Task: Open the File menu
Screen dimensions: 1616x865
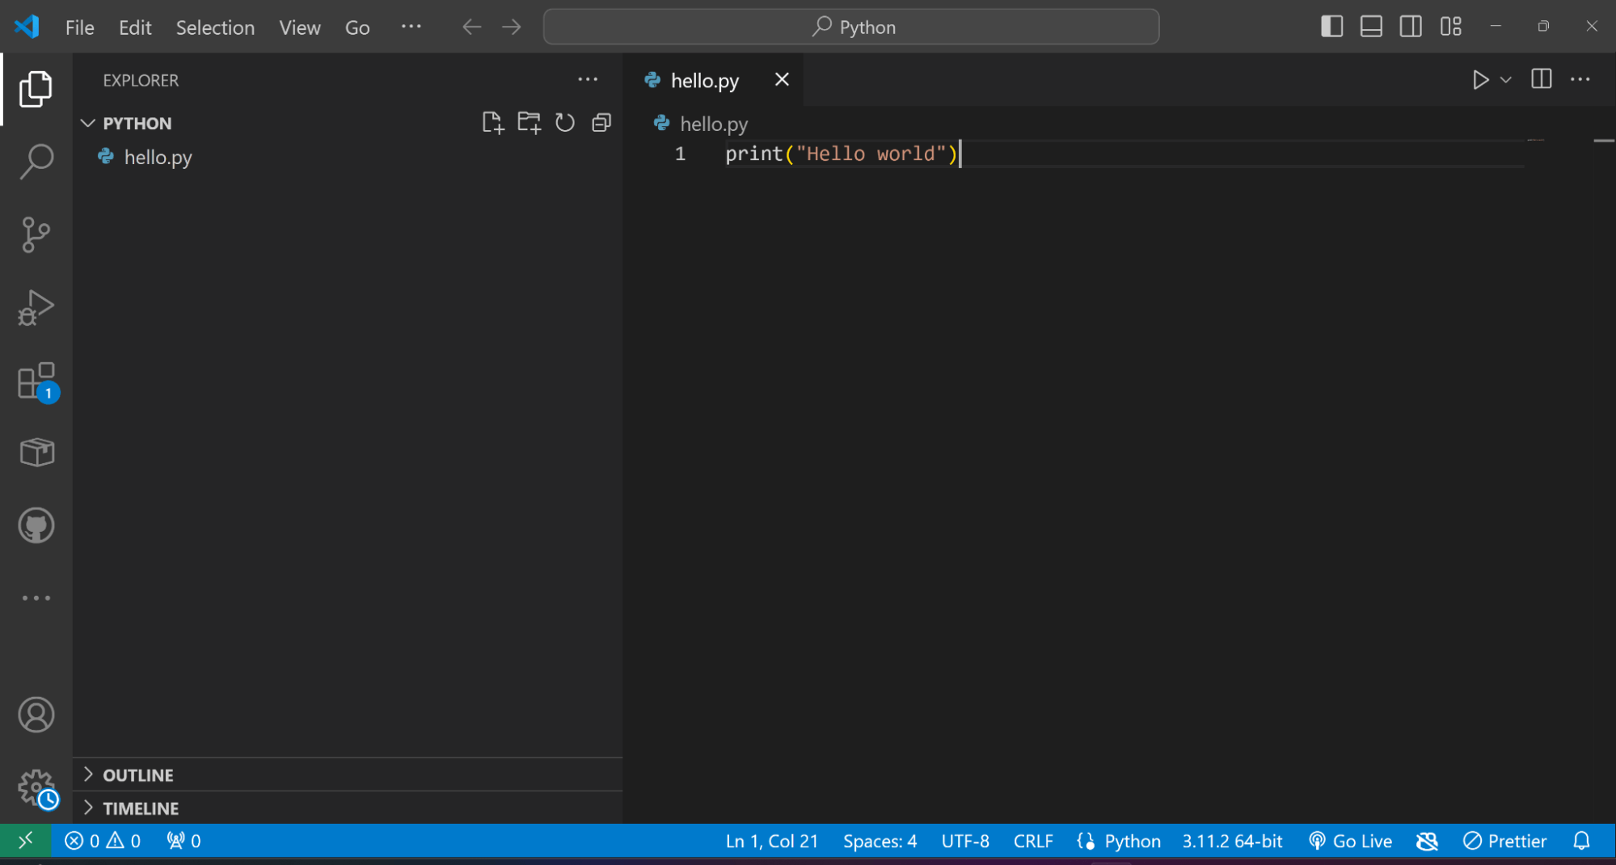Action: (79, 27)
